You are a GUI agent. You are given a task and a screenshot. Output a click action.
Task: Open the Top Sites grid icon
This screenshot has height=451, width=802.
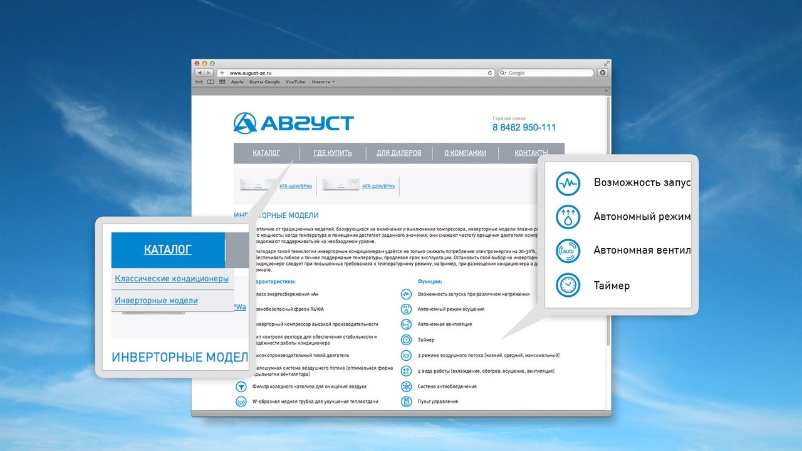(222, 82)
